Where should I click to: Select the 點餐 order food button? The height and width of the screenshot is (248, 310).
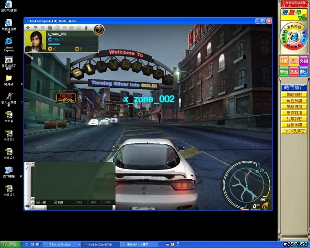294,61
